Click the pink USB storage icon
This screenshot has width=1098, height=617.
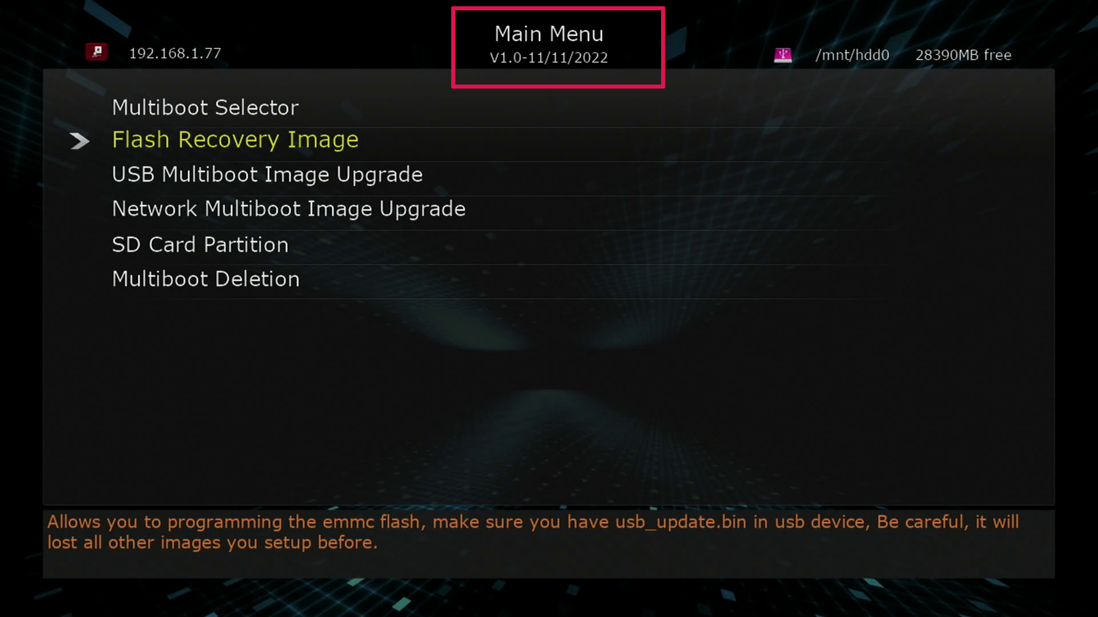pyautogui.click(x=783, y=55)
